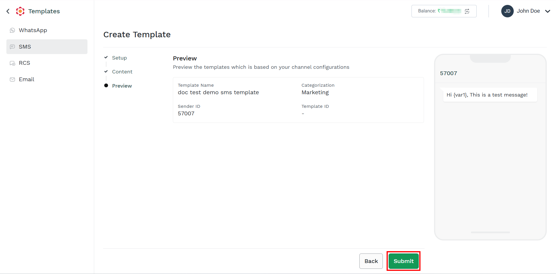Click the SMS message icon in sidebar

pyautogui.click(x=12, y=47)
